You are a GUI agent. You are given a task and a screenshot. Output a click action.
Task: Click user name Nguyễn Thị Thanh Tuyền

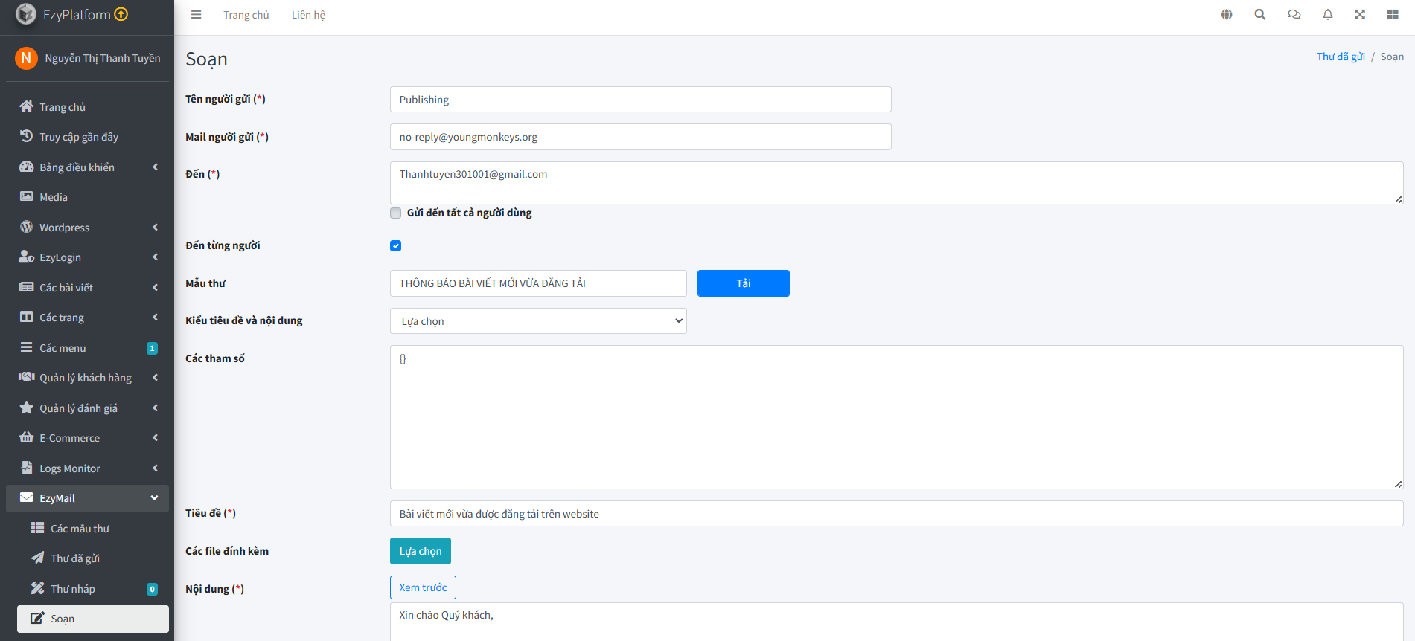pyautogui.click(x=103, y=58)
